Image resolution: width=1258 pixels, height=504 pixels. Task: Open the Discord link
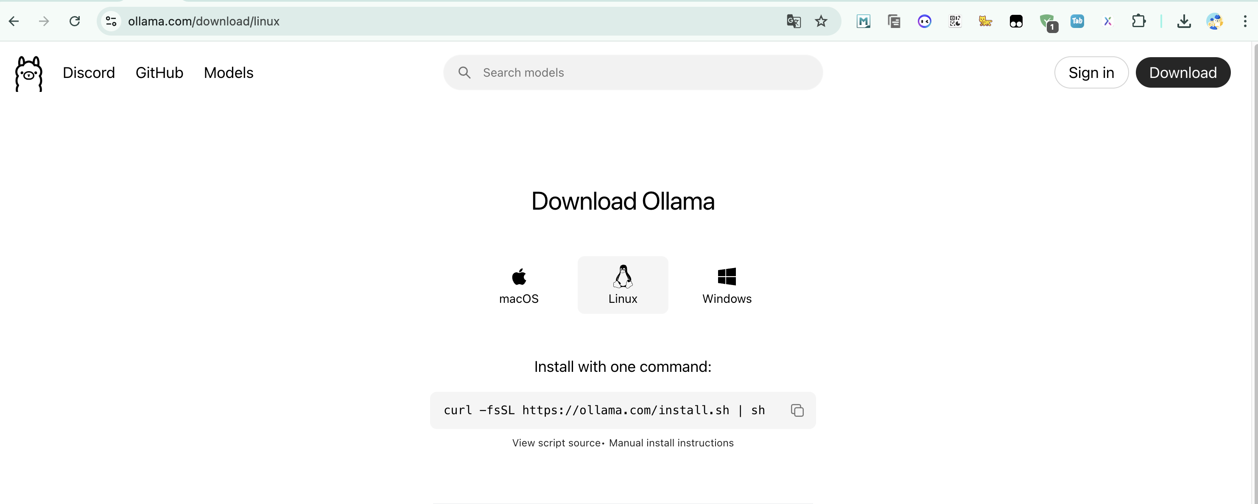[x=89, y=72]
